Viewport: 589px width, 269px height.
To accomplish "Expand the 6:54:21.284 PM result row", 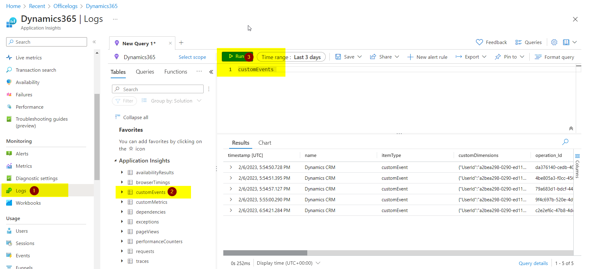I will point(231,210).
